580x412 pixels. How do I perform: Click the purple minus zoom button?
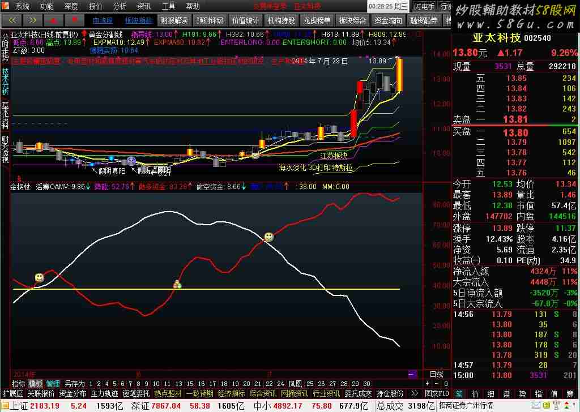[x=412, y=374]
